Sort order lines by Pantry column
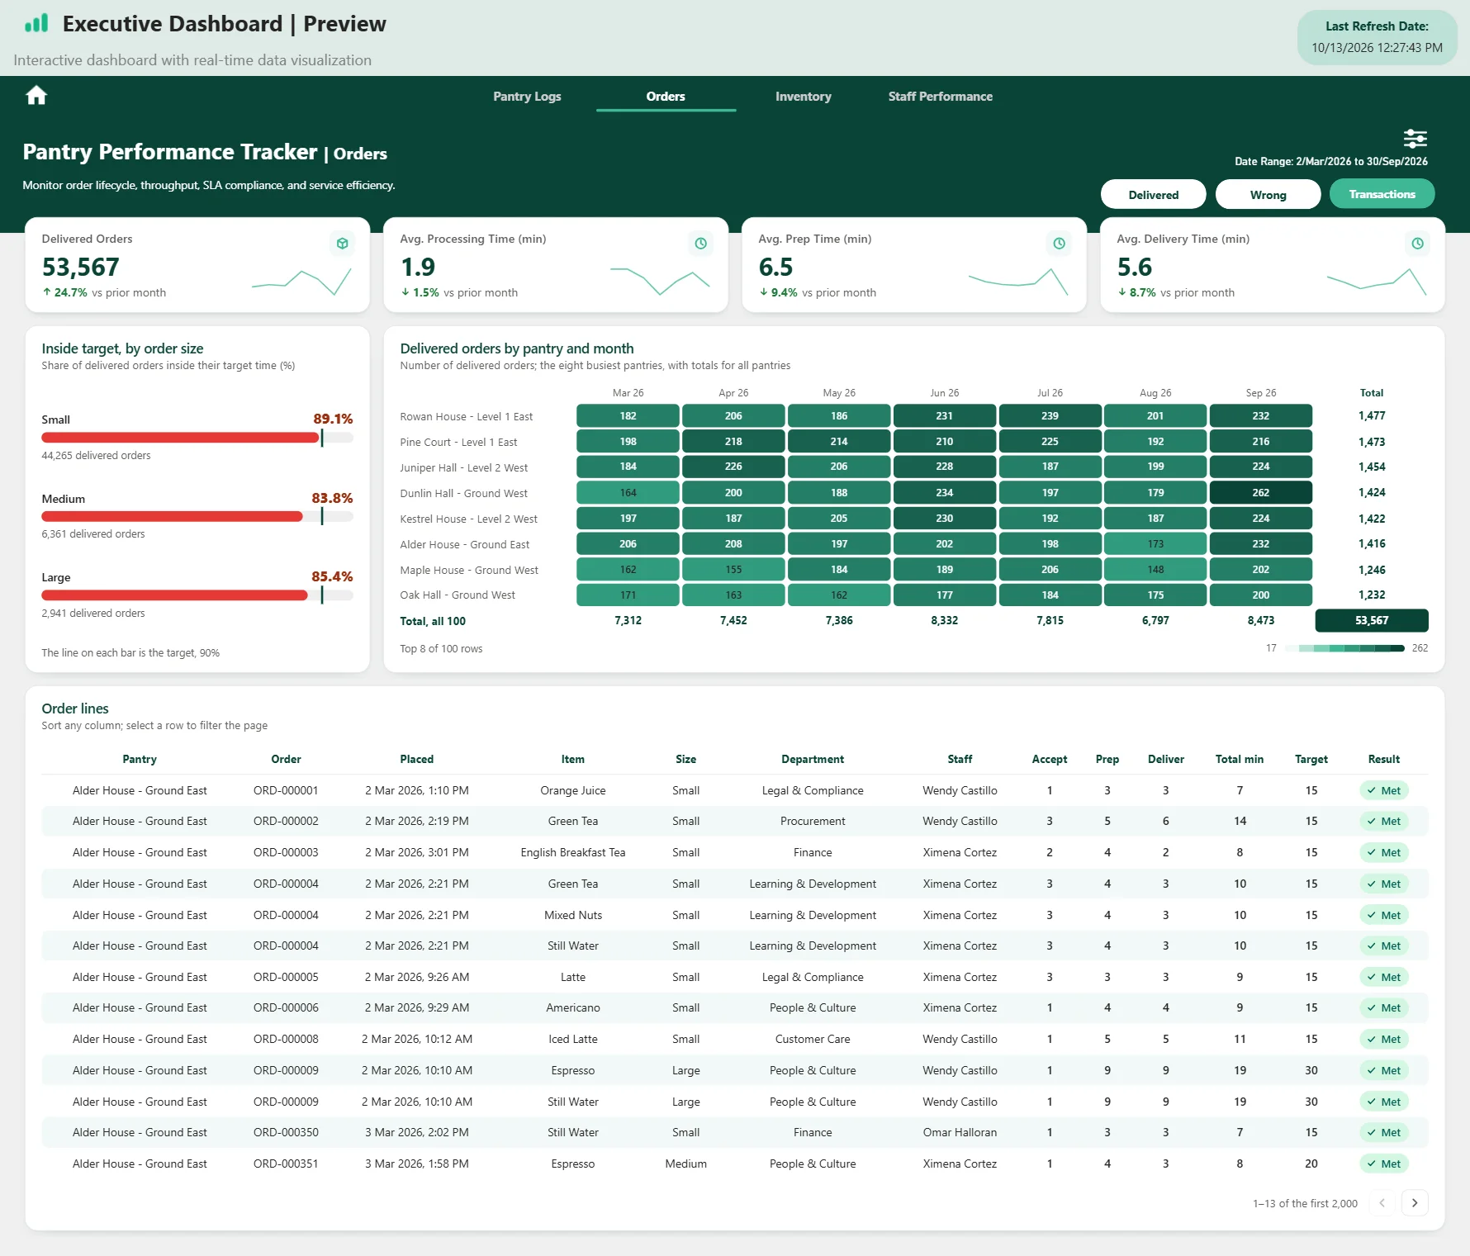 click(140, 760)
